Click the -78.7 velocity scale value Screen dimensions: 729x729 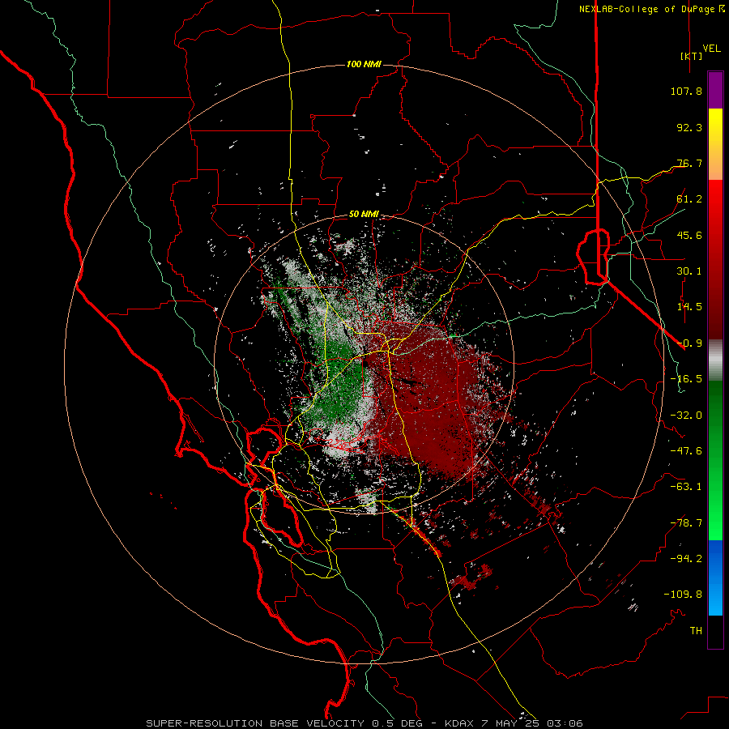(x=686, y=523)
